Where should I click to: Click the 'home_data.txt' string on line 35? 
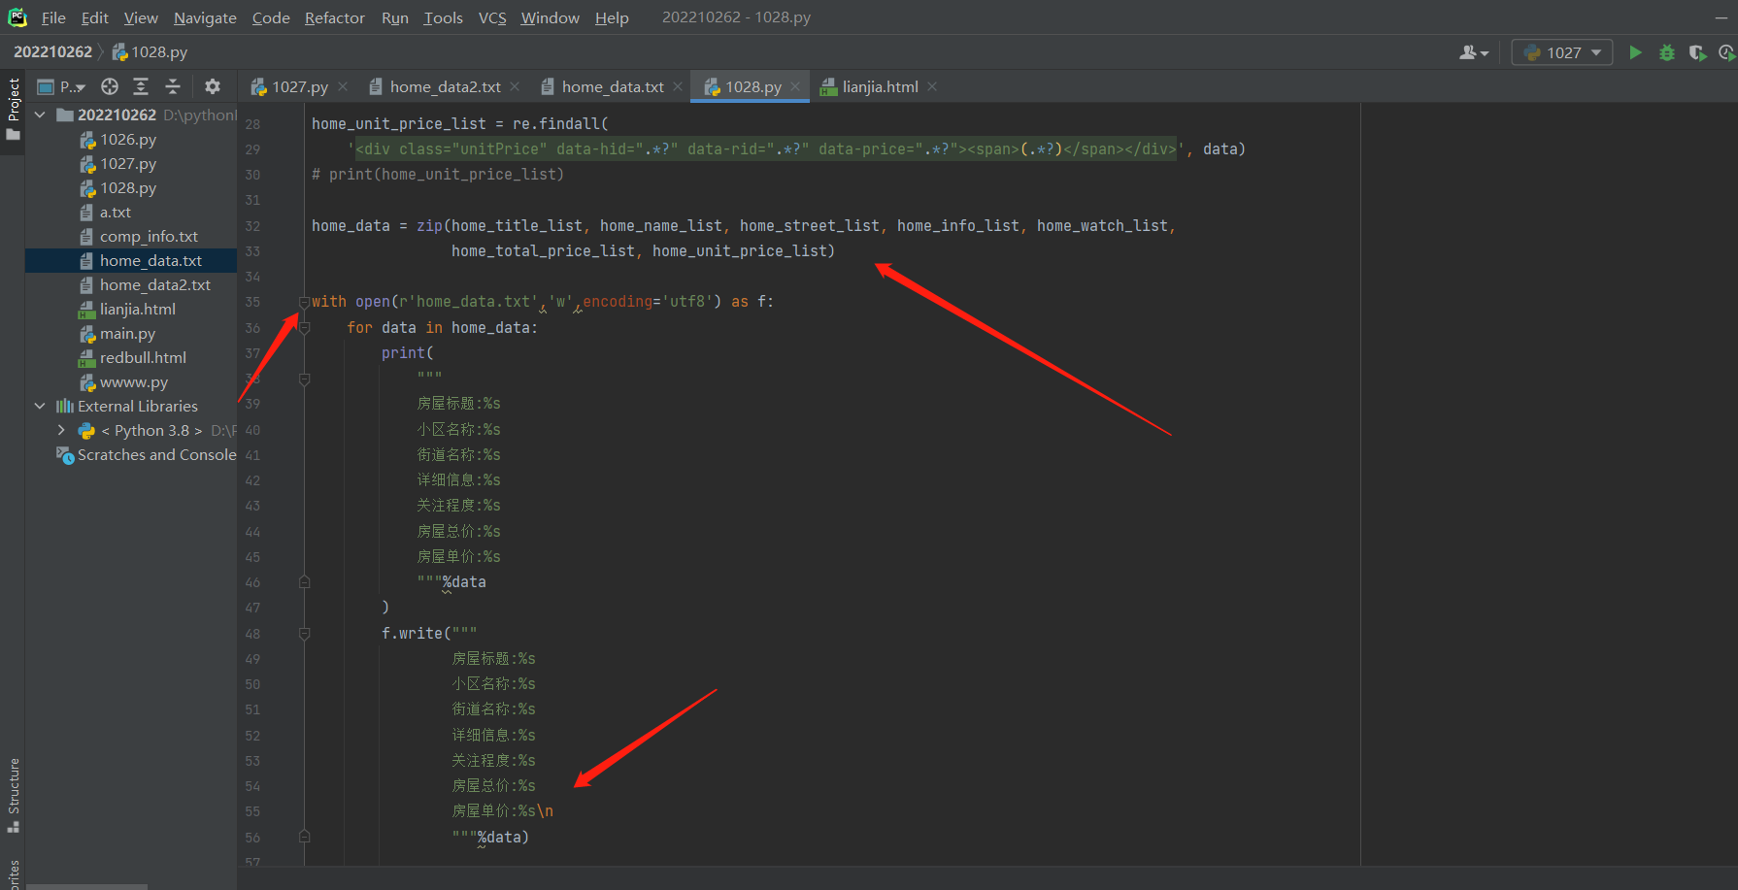[x=474, y=302]
